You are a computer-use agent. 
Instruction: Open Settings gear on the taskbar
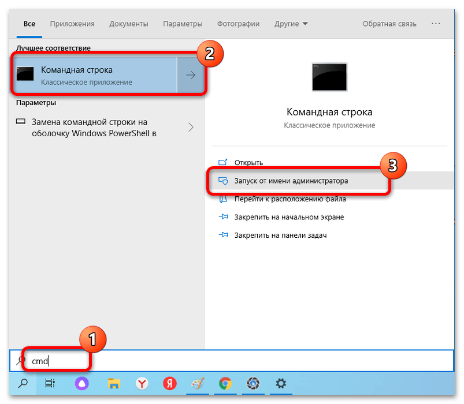(281, 384)
